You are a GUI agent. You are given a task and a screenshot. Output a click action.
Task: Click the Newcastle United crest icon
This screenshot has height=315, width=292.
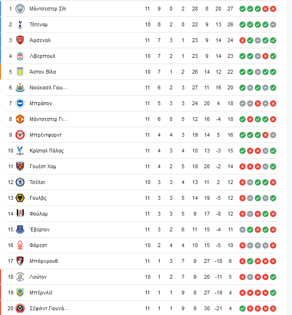click(20, 87)
